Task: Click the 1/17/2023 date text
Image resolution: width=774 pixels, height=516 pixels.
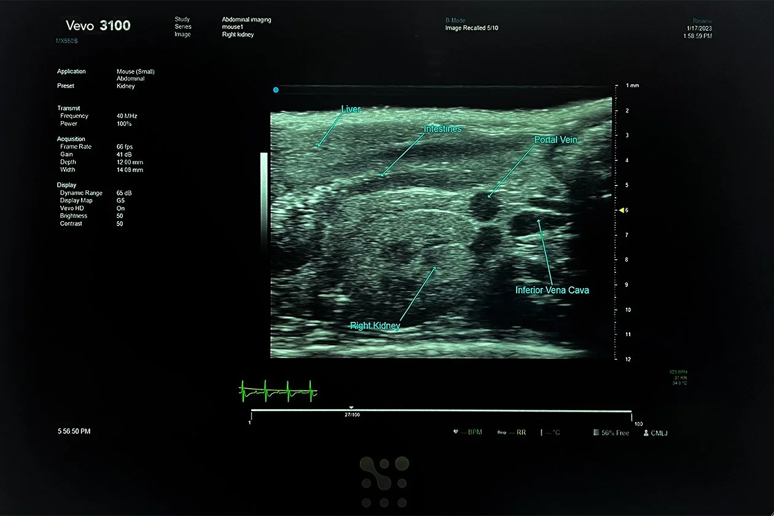Action: point(699,28)
